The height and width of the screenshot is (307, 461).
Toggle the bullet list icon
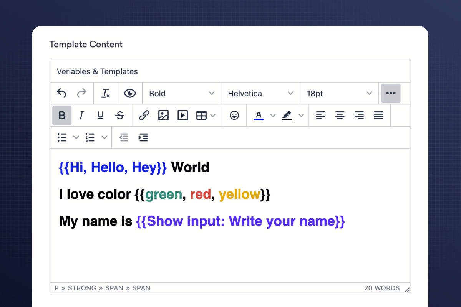pos(62,137)
